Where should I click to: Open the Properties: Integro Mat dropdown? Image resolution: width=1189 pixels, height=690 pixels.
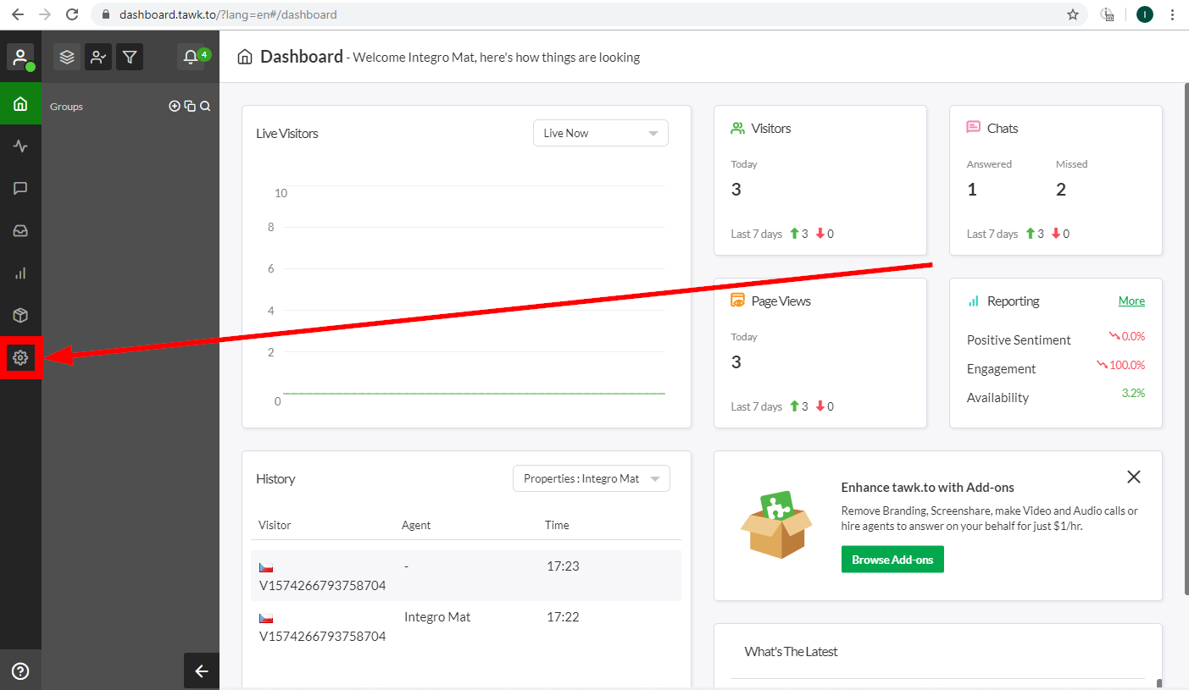[x=591, y=478]
